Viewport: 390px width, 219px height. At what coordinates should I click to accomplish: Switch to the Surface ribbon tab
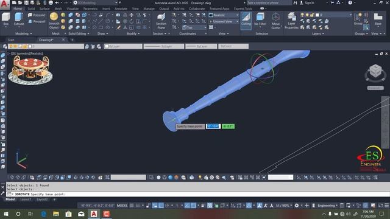coord(44,9)
